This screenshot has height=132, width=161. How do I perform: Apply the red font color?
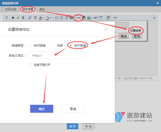tap(41, 18)
